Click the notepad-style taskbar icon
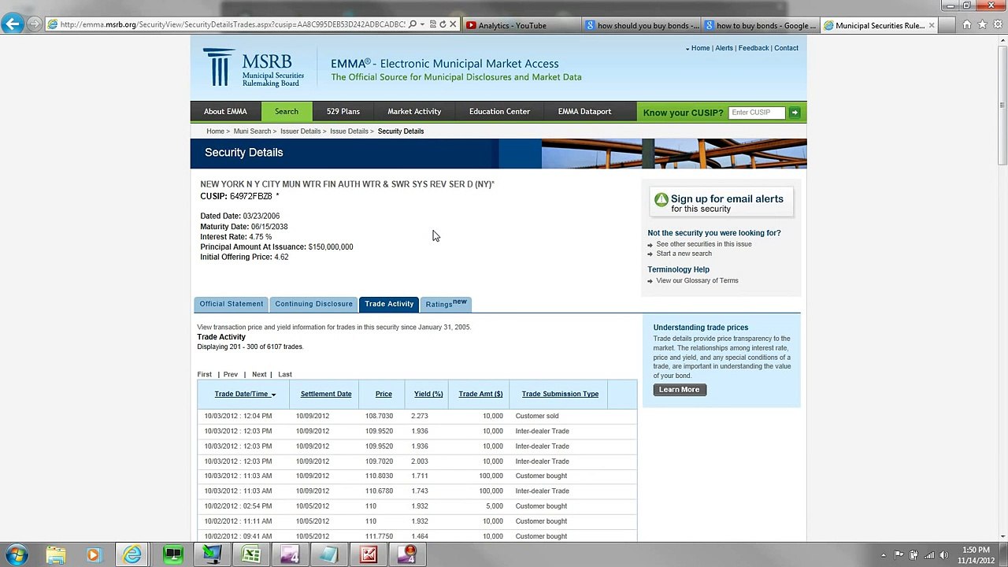Screen dimensions: 1008x567 pos(328,555)
